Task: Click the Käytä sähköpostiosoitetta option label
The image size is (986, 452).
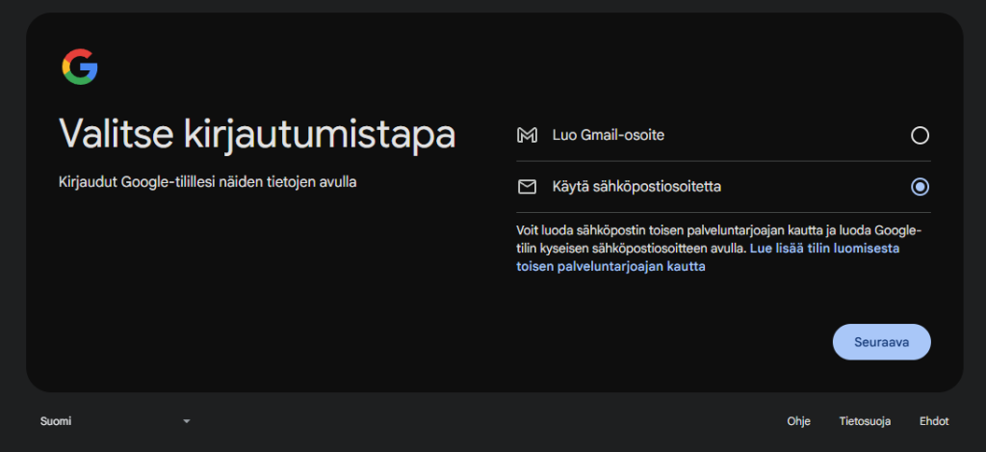Action: coord(636,187)
